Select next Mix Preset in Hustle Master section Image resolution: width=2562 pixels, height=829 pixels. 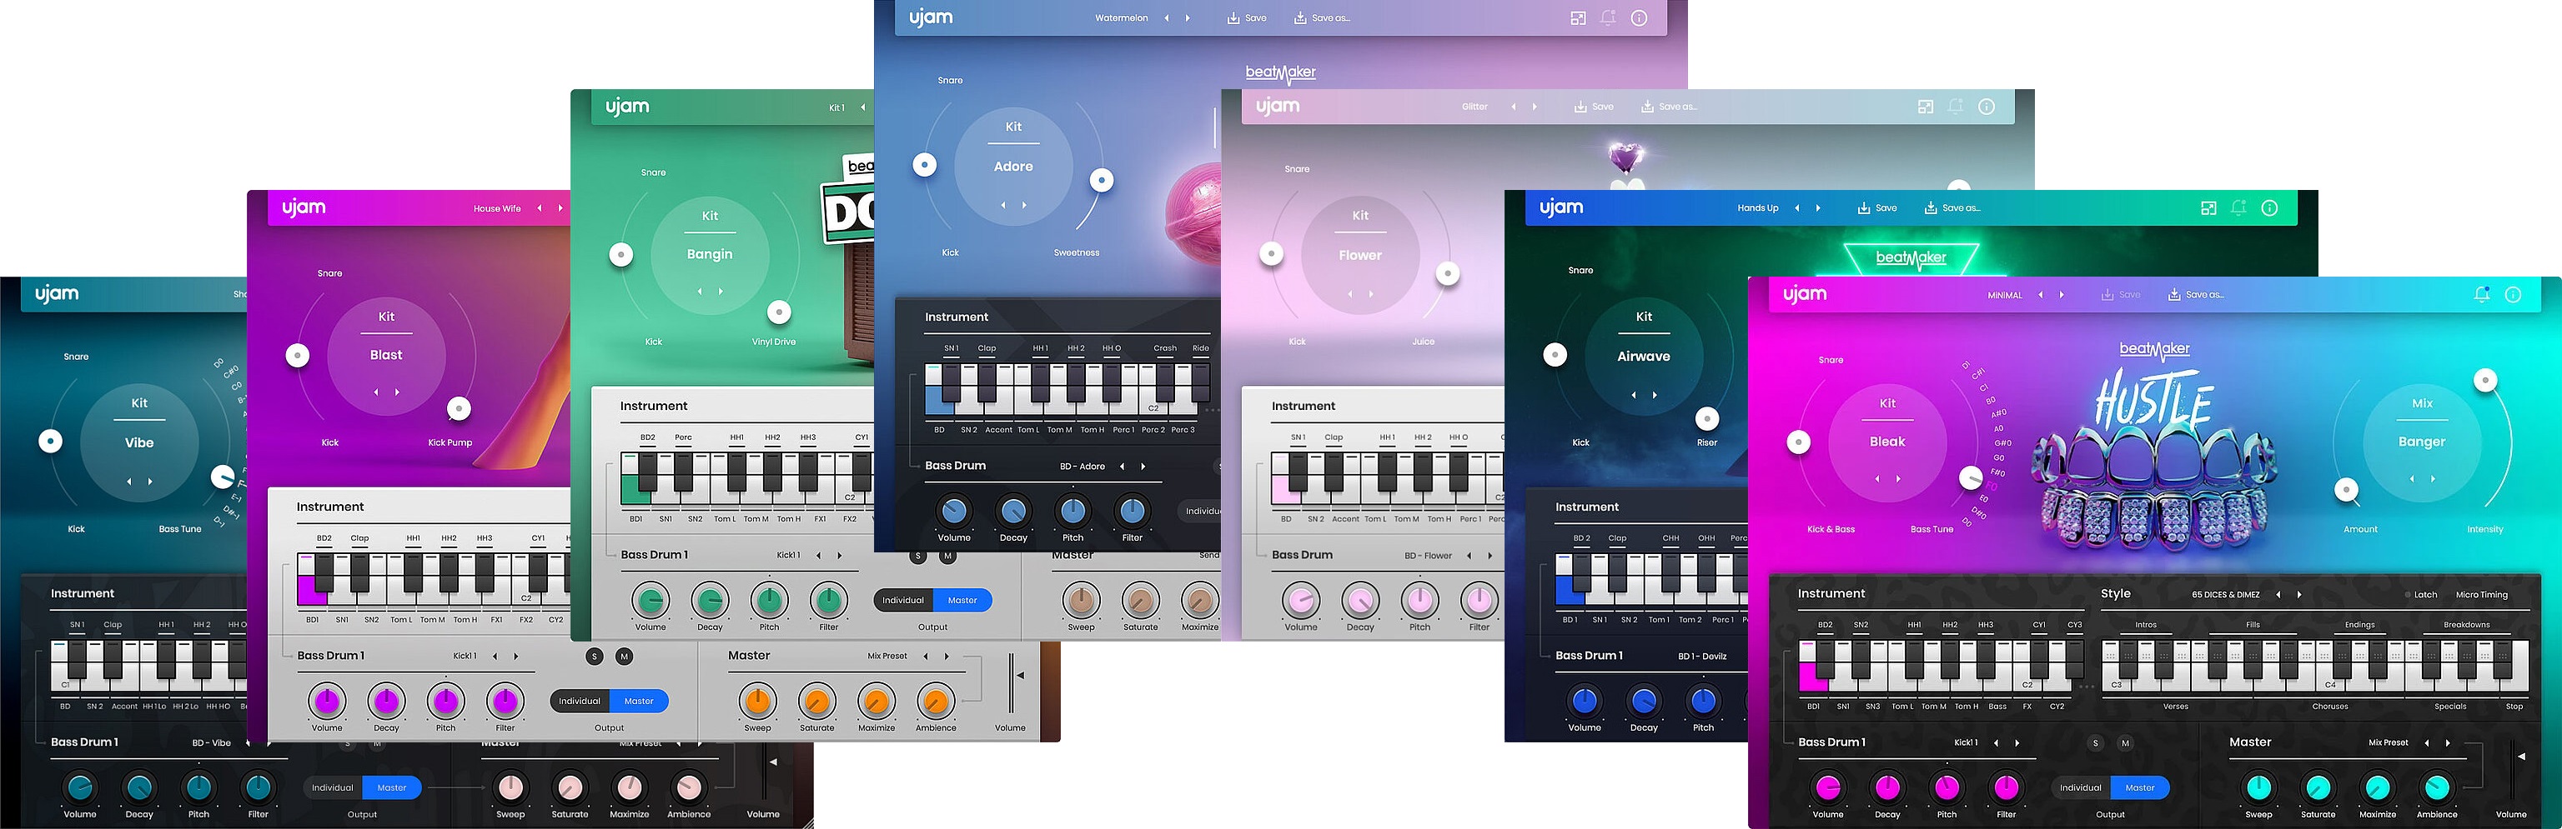pos(2448,742)
